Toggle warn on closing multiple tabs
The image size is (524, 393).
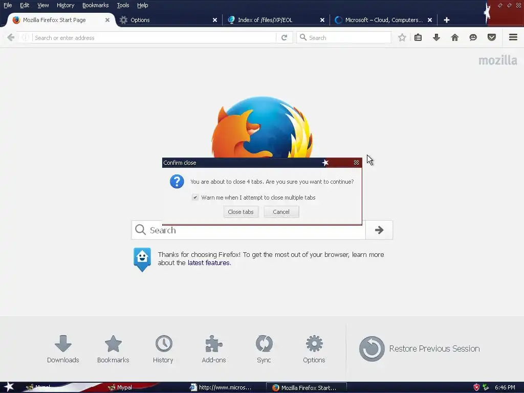coord(195,197)
